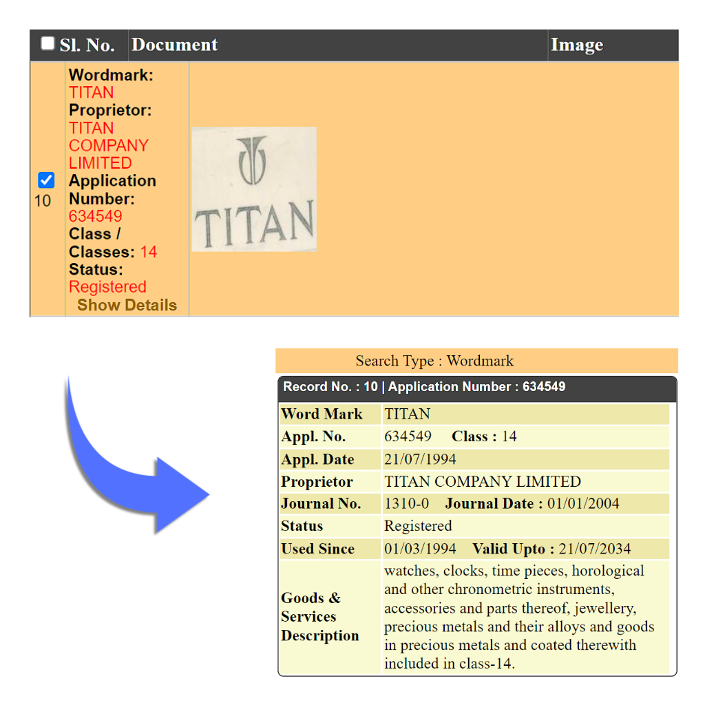Click the Journal Date value 01/01/2004
Screen dimensions: 705x705
tap(583, 503)
